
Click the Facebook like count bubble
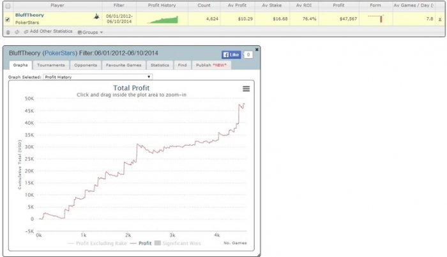(x=248, y=54)
